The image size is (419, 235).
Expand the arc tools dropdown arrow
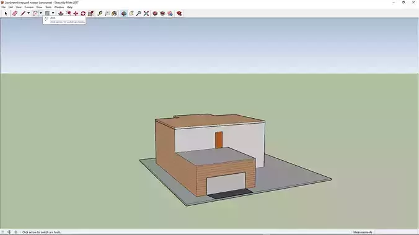click(x=41, y=13)
